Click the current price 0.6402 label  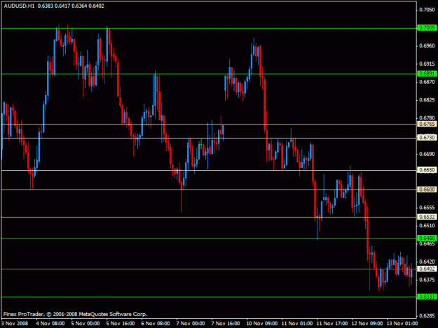pos(427,269)
